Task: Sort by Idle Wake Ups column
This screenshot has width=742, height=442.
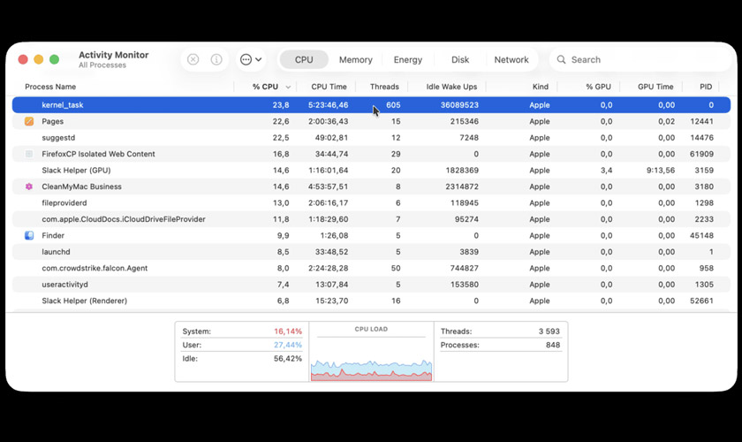Action: 451,87
